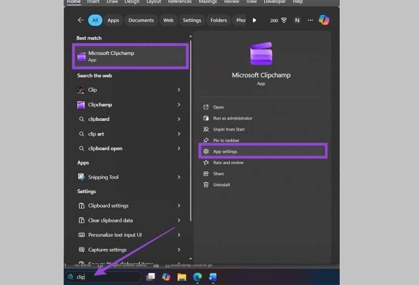Click the Pin to taskbar pin icon
The height and width of the screenshot is (285, 419).
coord(206,140)
